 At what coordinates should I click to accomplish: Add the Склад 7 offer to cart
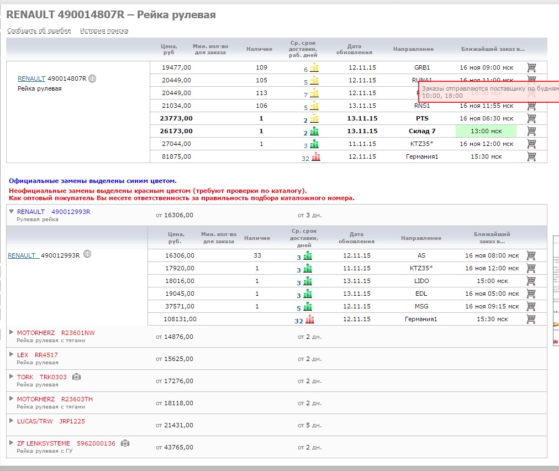pos(531,131)
